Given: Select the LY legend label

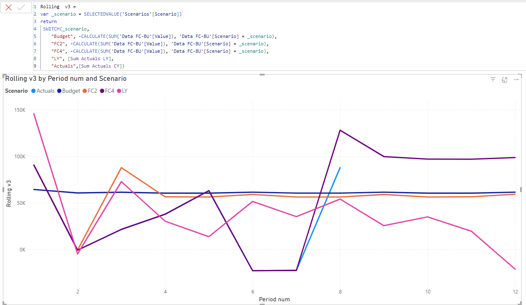Looking at the screenshot, I should tap(124, 91).
